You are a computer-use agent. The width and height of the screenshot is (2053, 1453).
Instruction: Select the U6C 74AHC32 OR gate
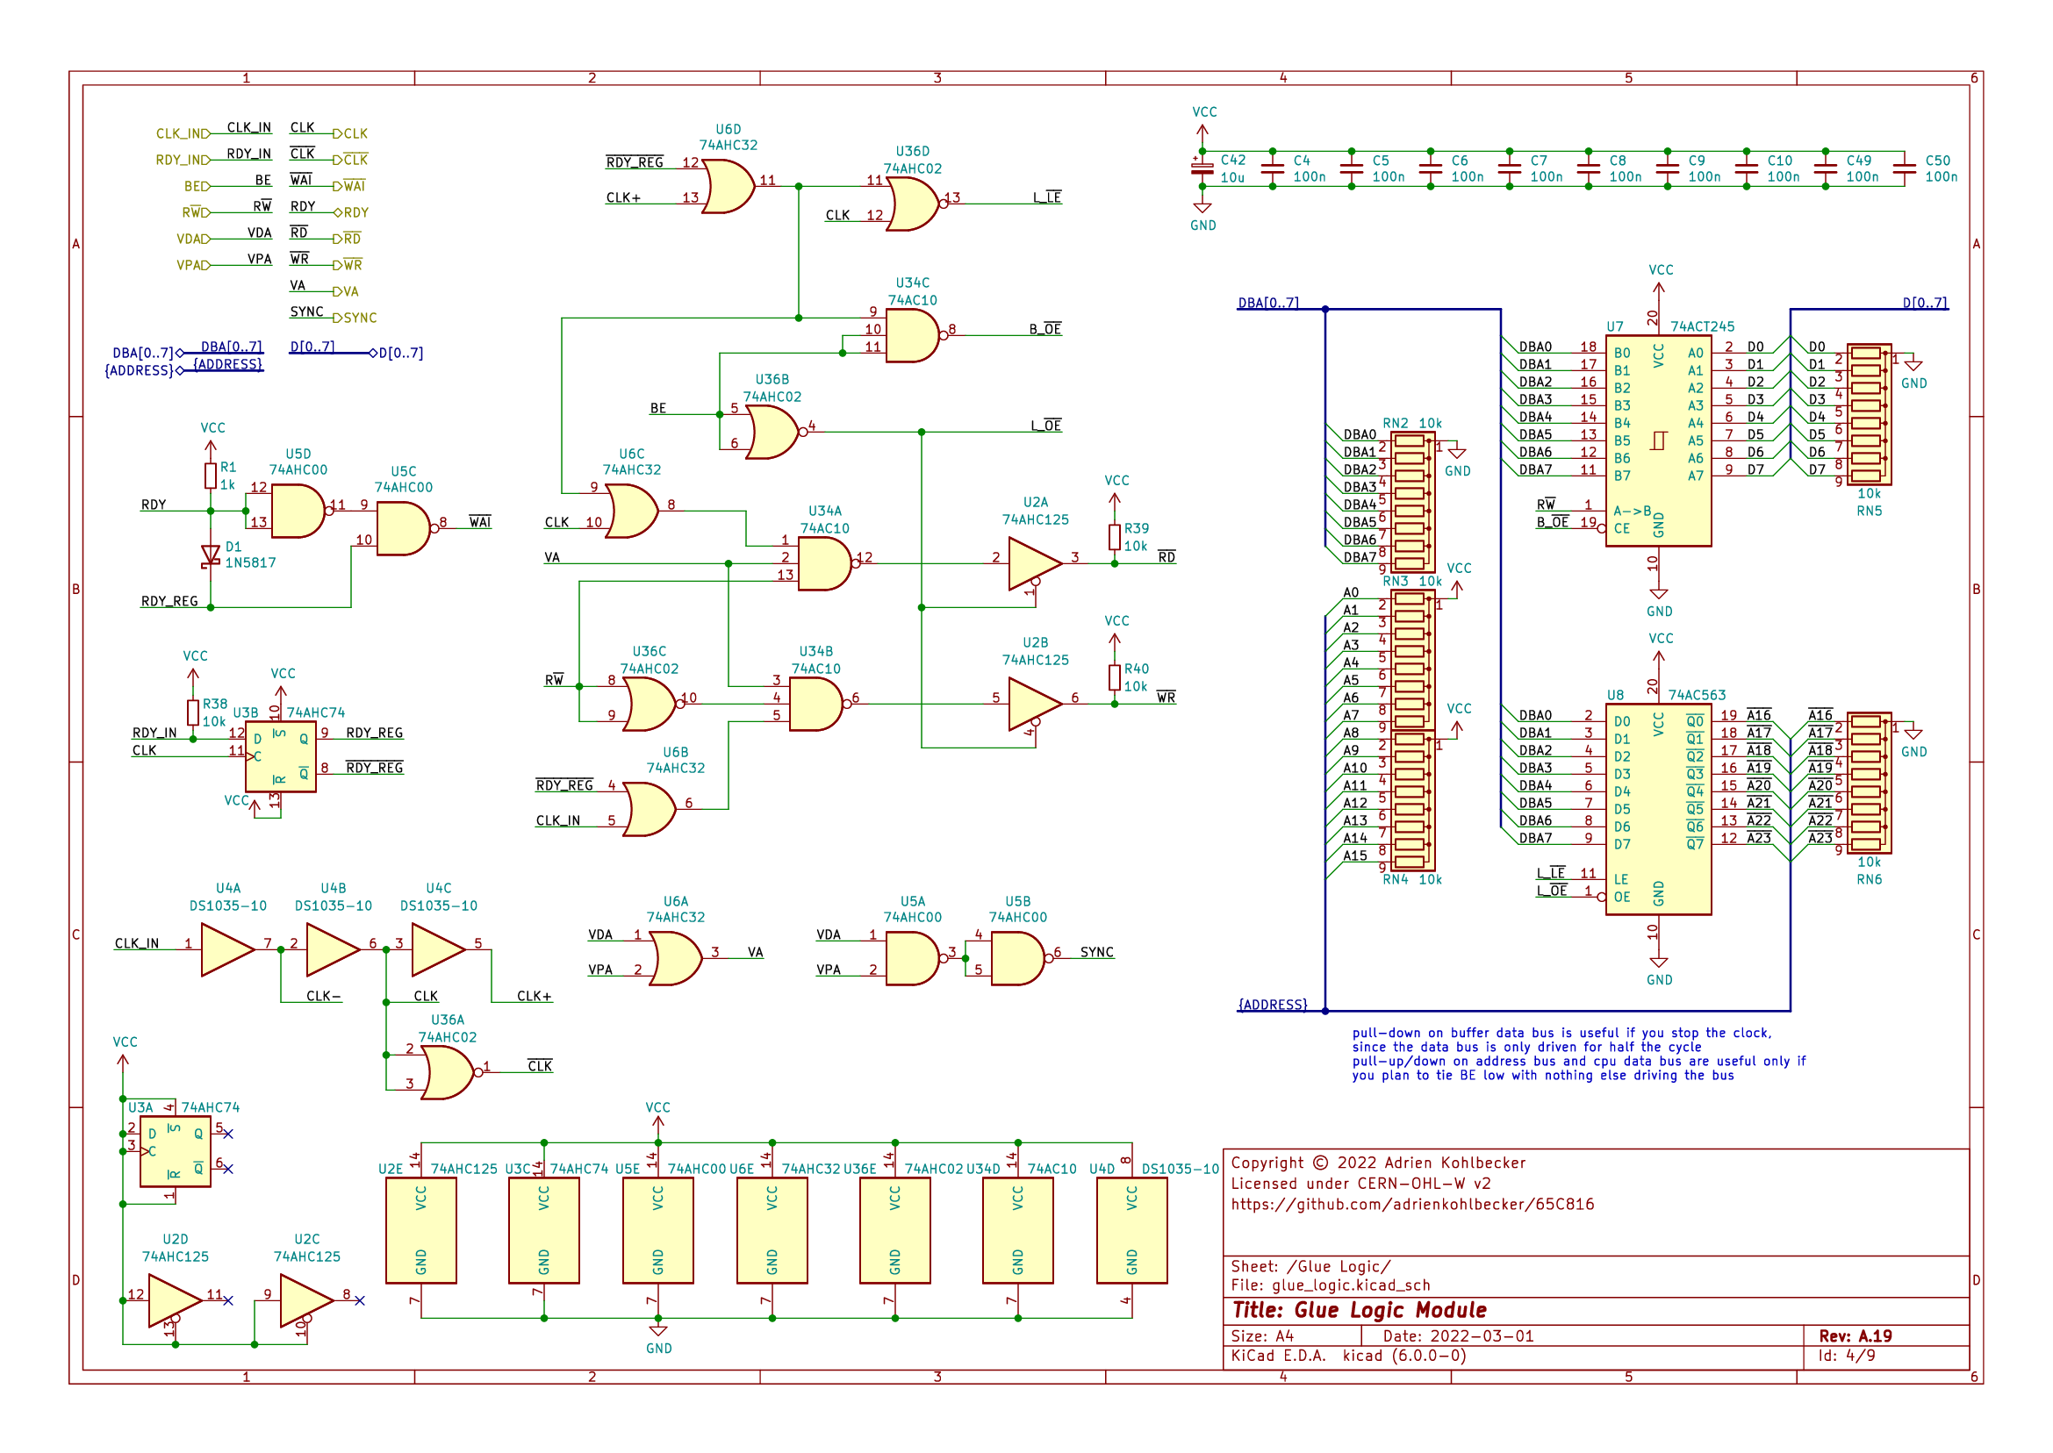point(632,511)
